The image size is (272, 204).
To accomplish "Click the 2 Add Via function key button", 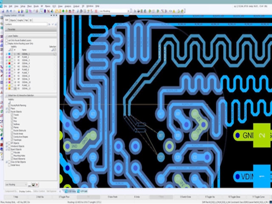I will 40,197.
